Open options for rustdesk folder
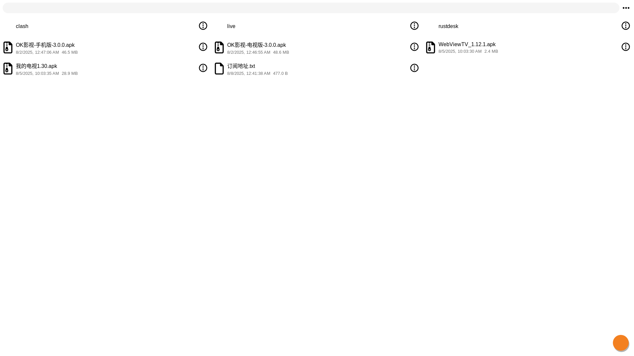This screenshot has height=356, width=634. coord(626,26)
